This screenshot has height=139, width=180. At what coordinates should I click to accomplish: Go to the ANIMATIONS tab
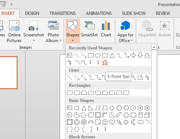click(x=99, y=13)
